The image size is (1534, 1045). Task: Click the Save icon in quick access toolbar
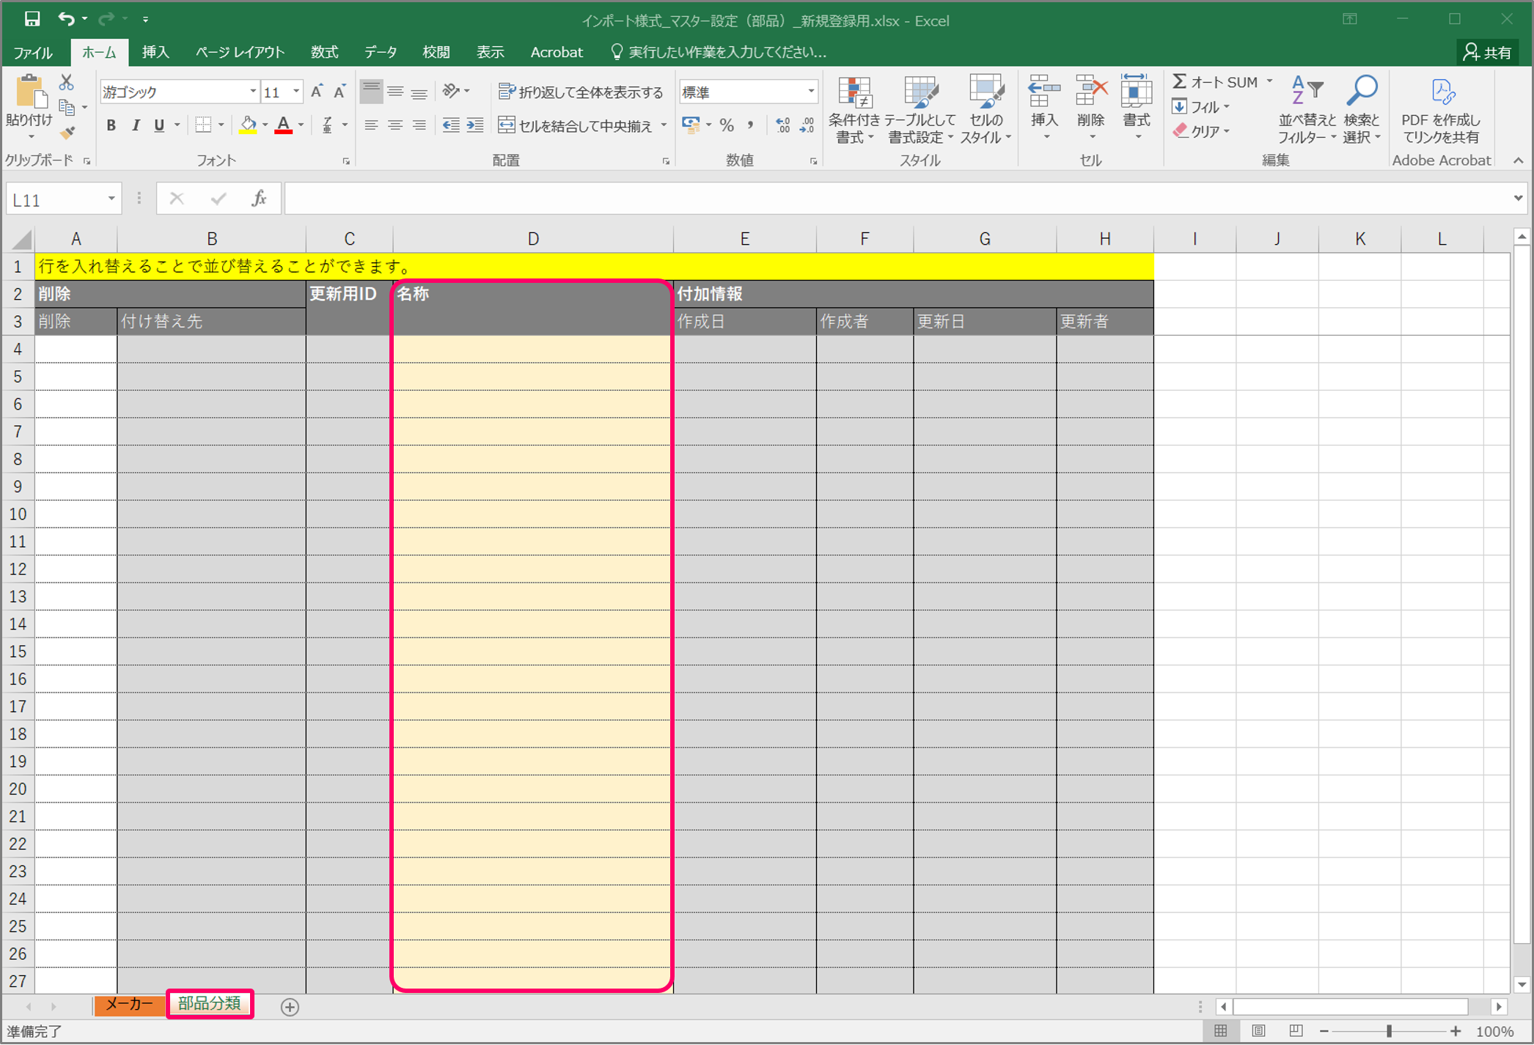(x=32, y=19)
